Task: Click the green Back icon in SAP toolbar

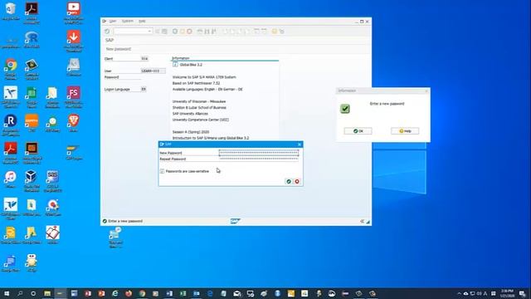Action: tap(175, 32)
